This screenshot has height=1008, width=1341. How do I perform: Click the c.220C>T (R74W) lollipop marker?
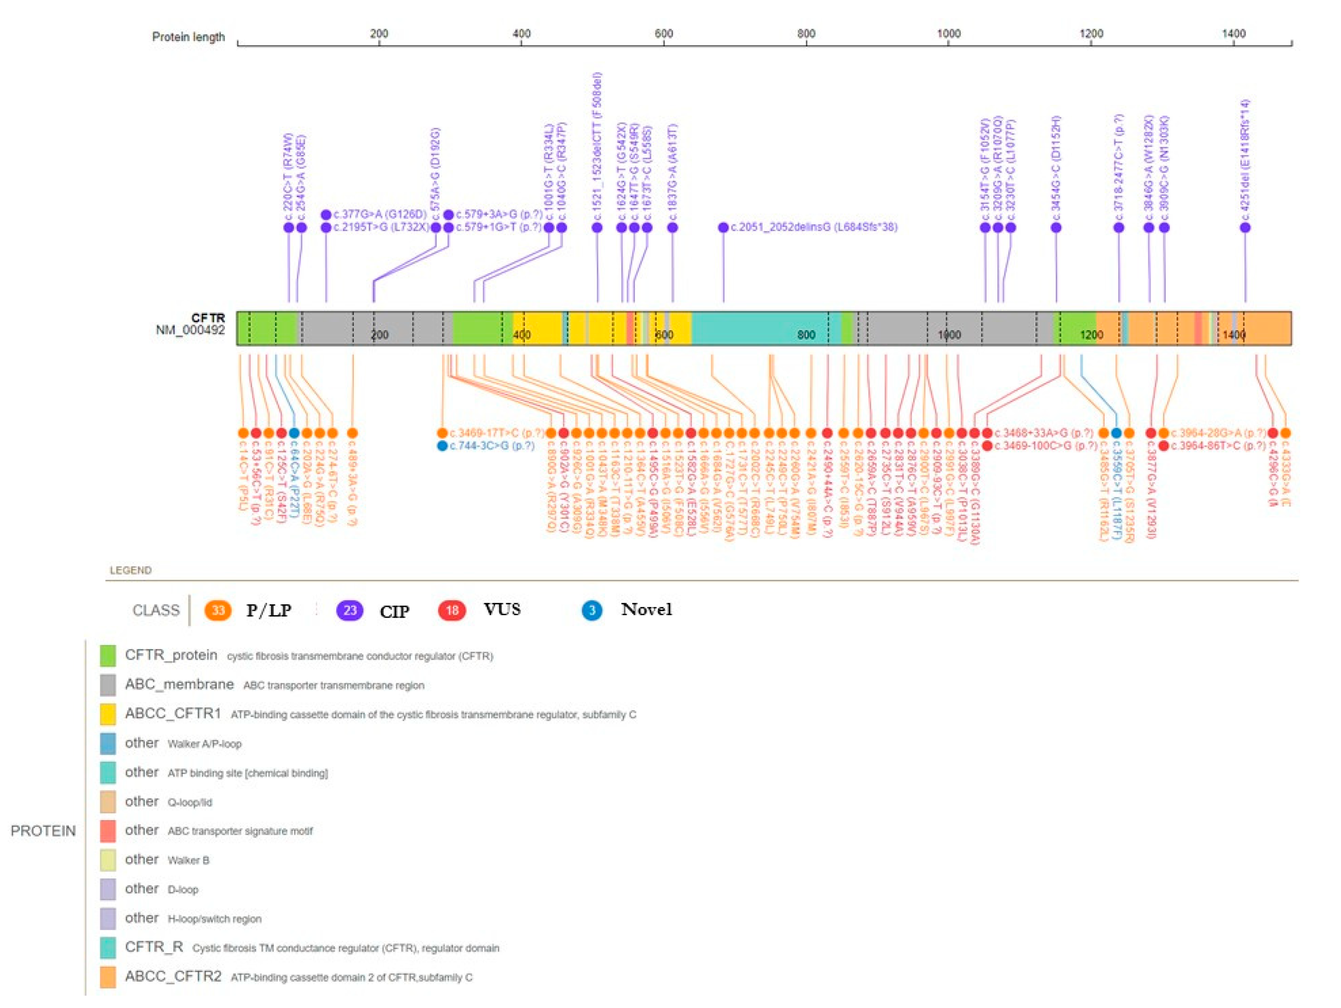tap(288, 227)
